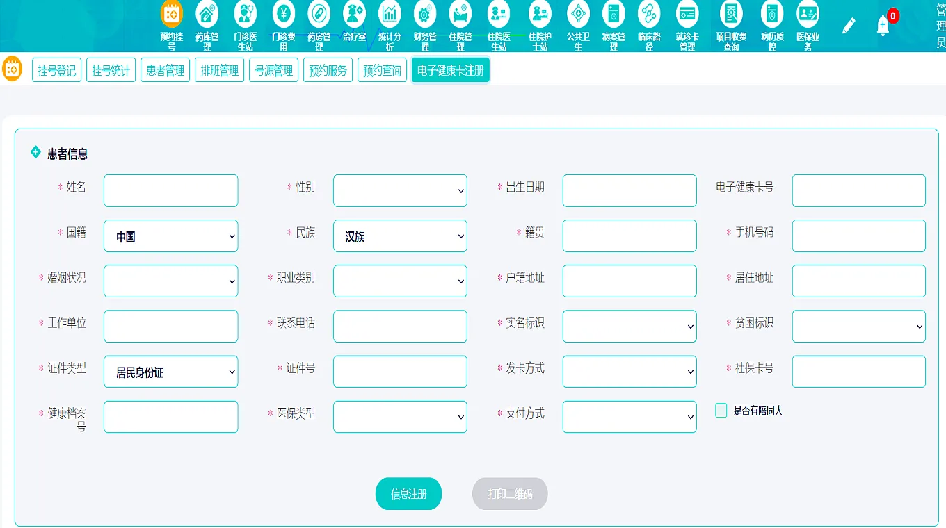Check the 是否有陪同人 checkbox

[721, 411]
